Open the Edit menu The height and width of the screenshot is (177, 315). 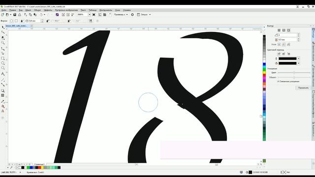[x=12, y=10]
